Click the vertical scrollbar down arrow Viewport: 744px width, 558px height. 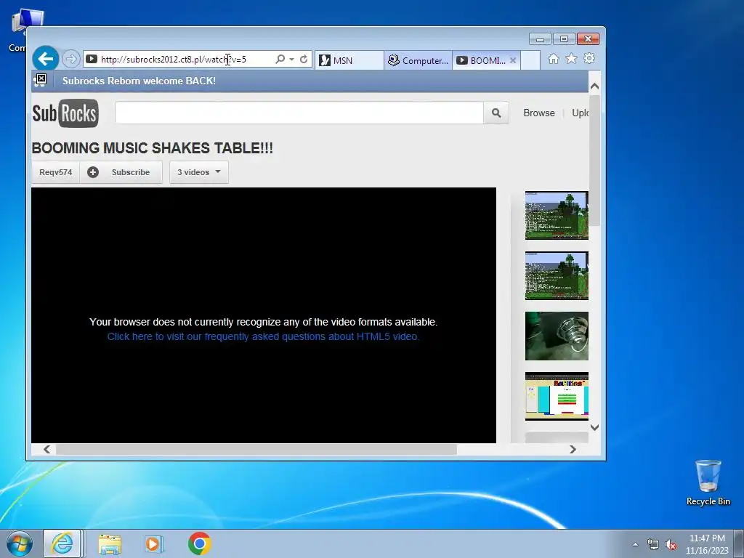coord(594,427)
